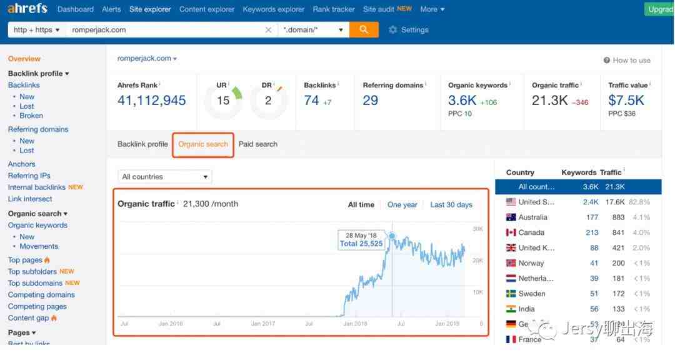The image size is (675, 360).
Task: Open Top subdomains in the sidebar
Action: point(35,283)
